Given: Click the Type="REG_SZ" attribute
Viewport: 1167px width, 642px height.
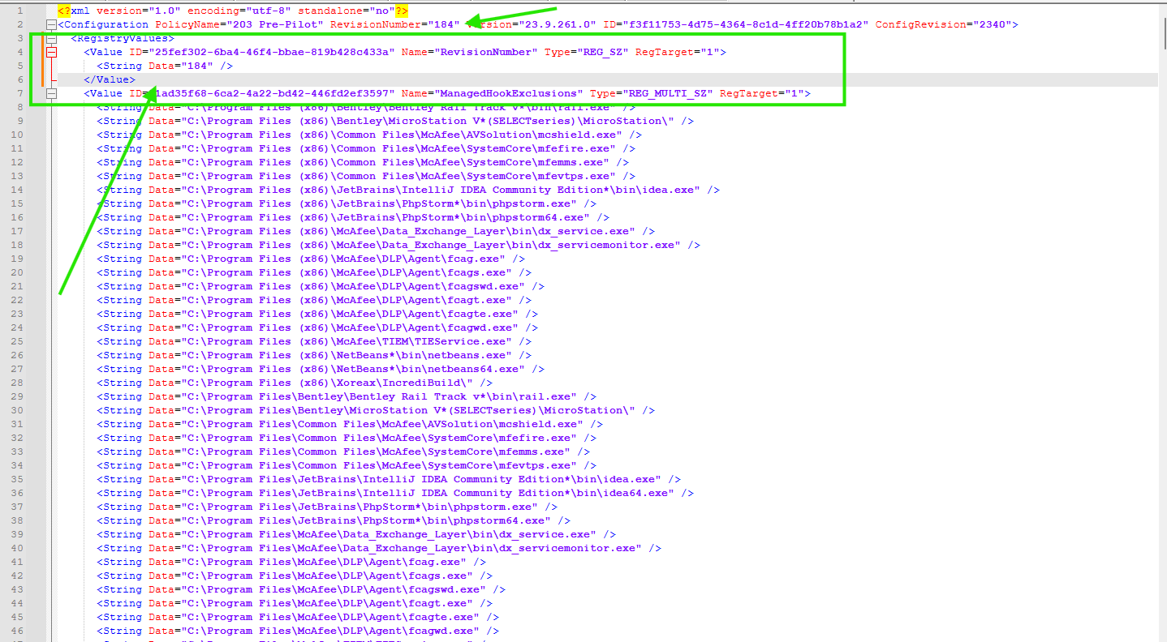Looking at the screenshot, I should point(587,52).
